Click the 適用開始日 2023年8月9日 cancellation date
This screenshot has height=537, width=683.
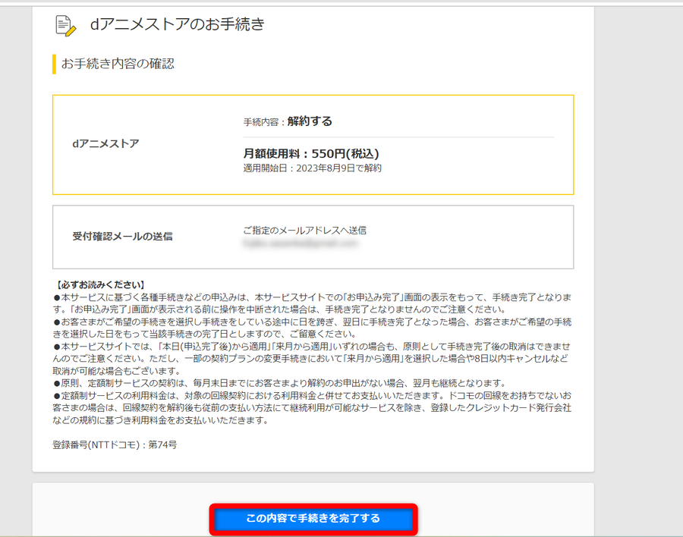tap(313, 168)
